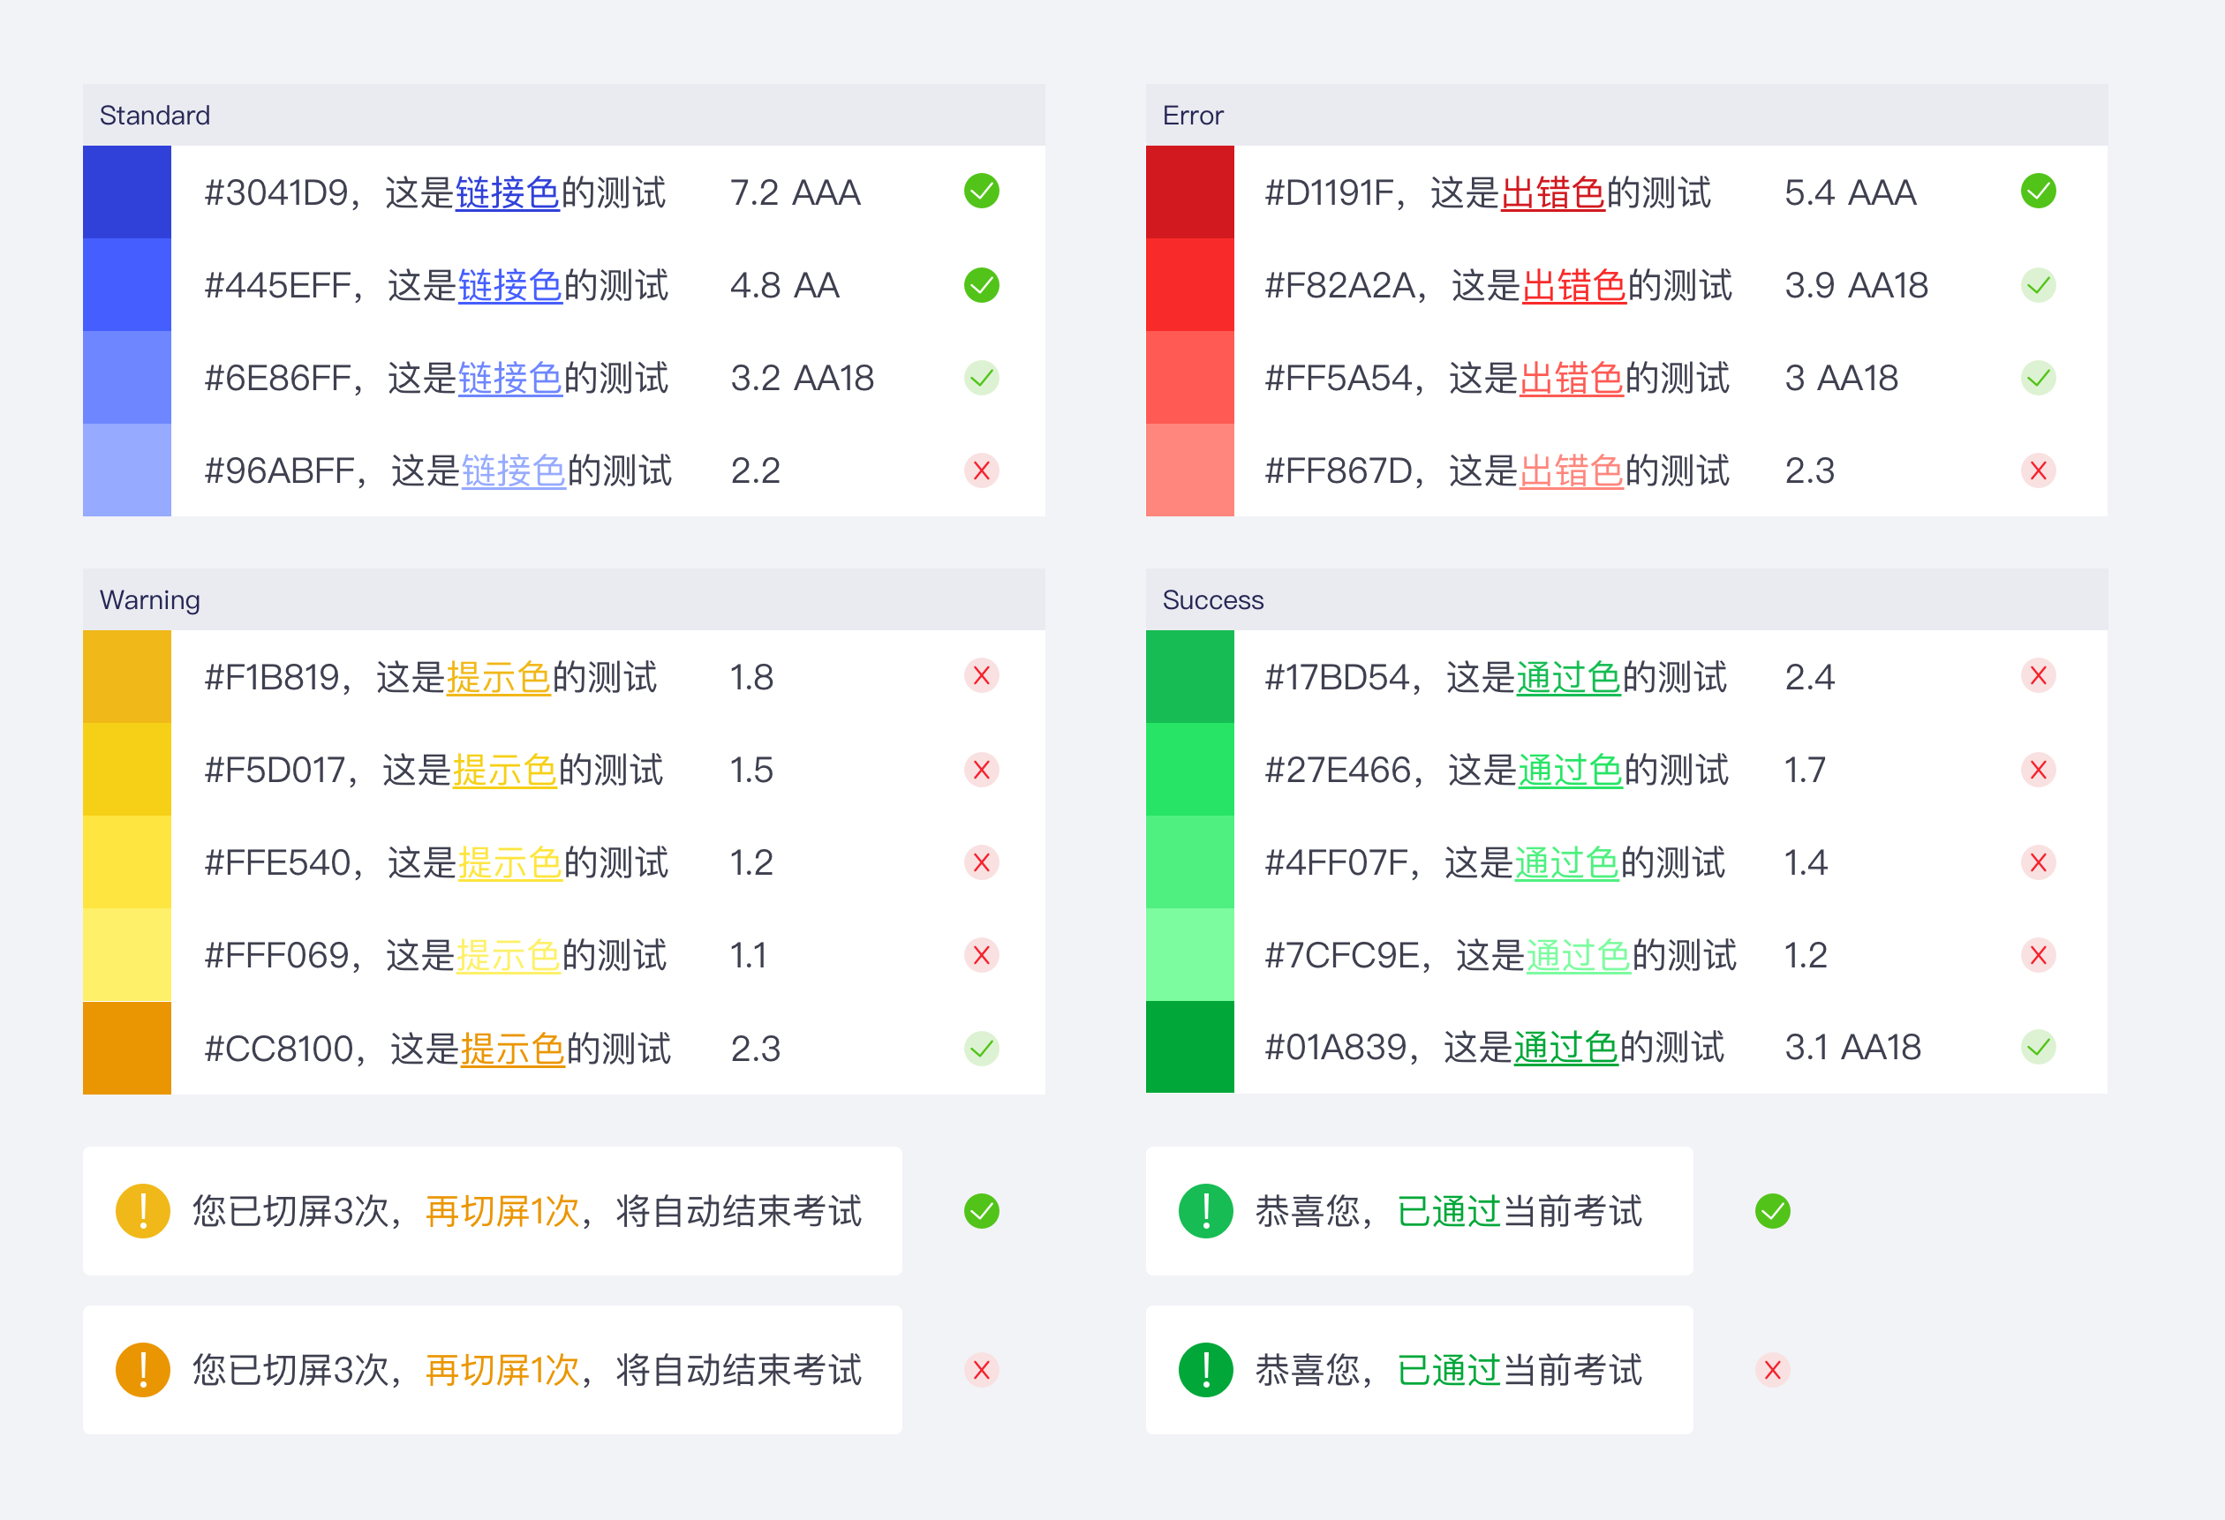Click the 链接色 link in #3041D9 row
Image resolution: width=2225 pixels, height=1520 pixels.
point(508,192)
